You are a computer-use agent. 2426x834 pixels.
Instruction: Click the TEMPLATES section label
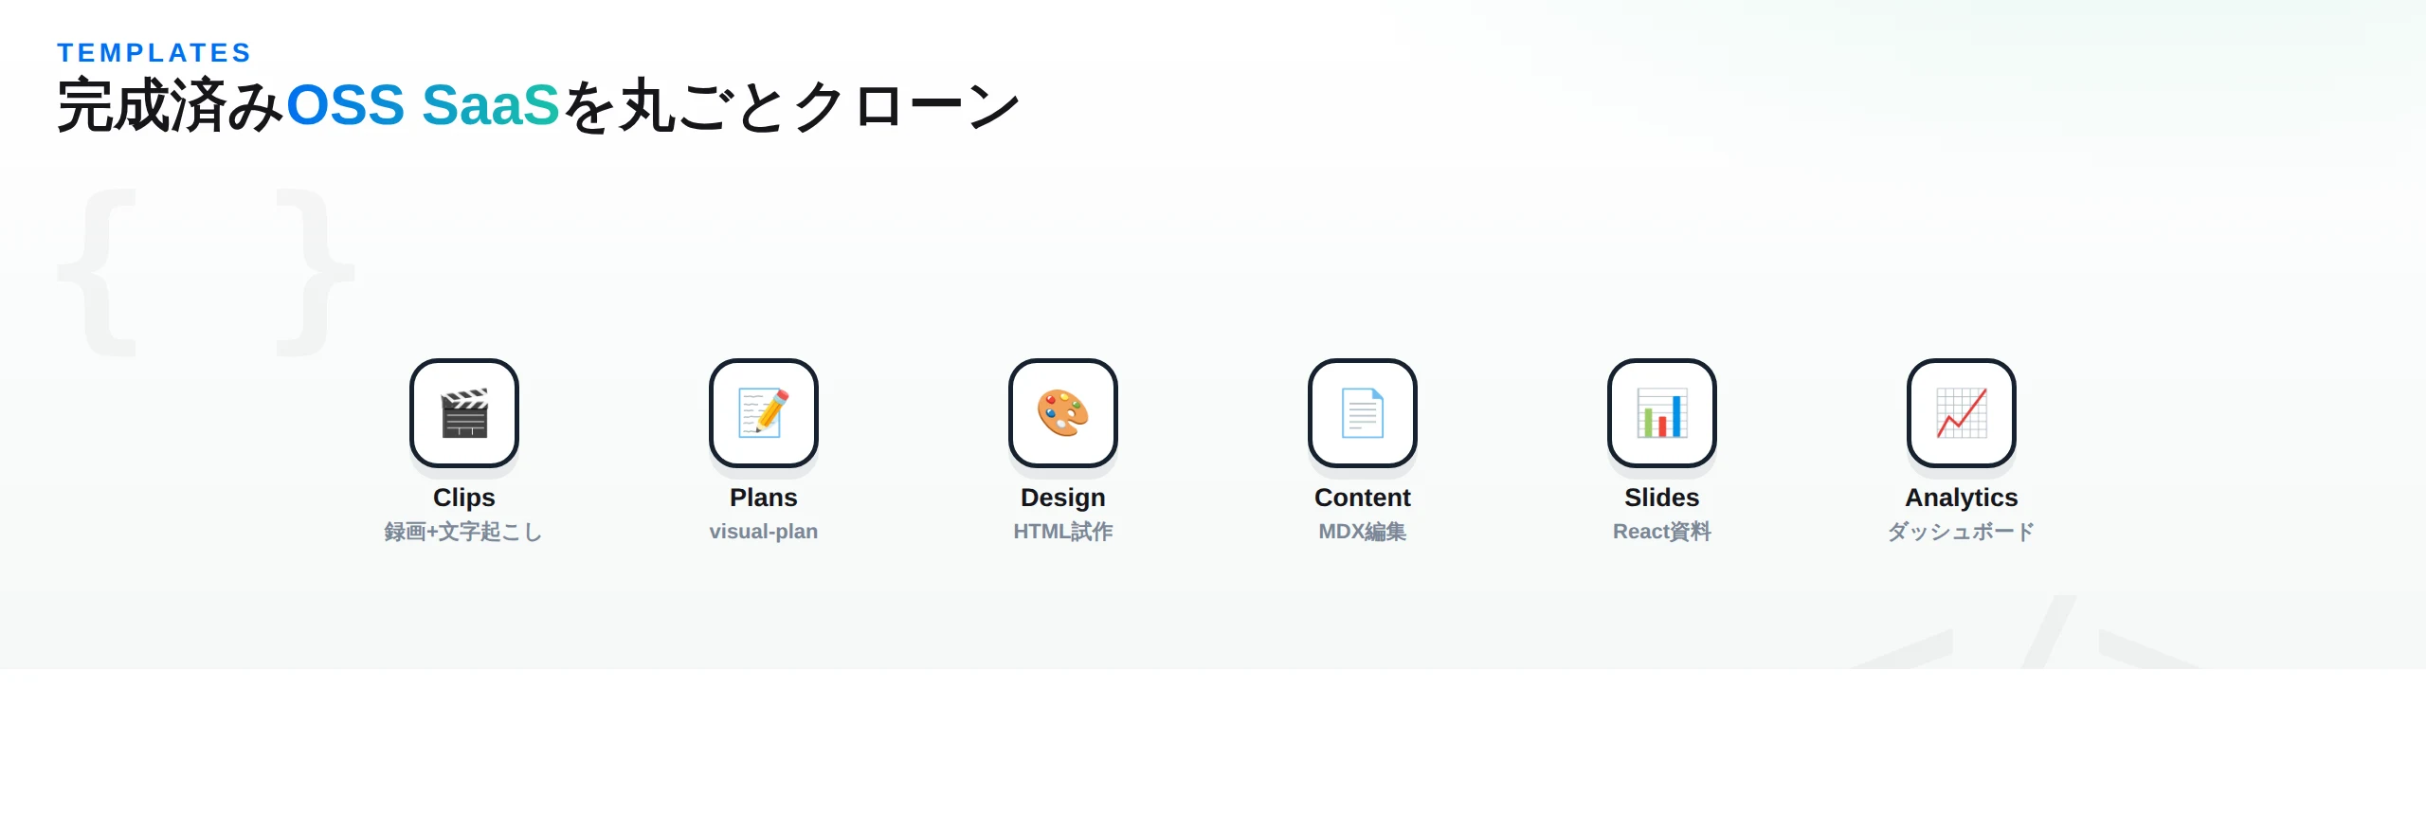pyautogui.click(x=154, y=53)
